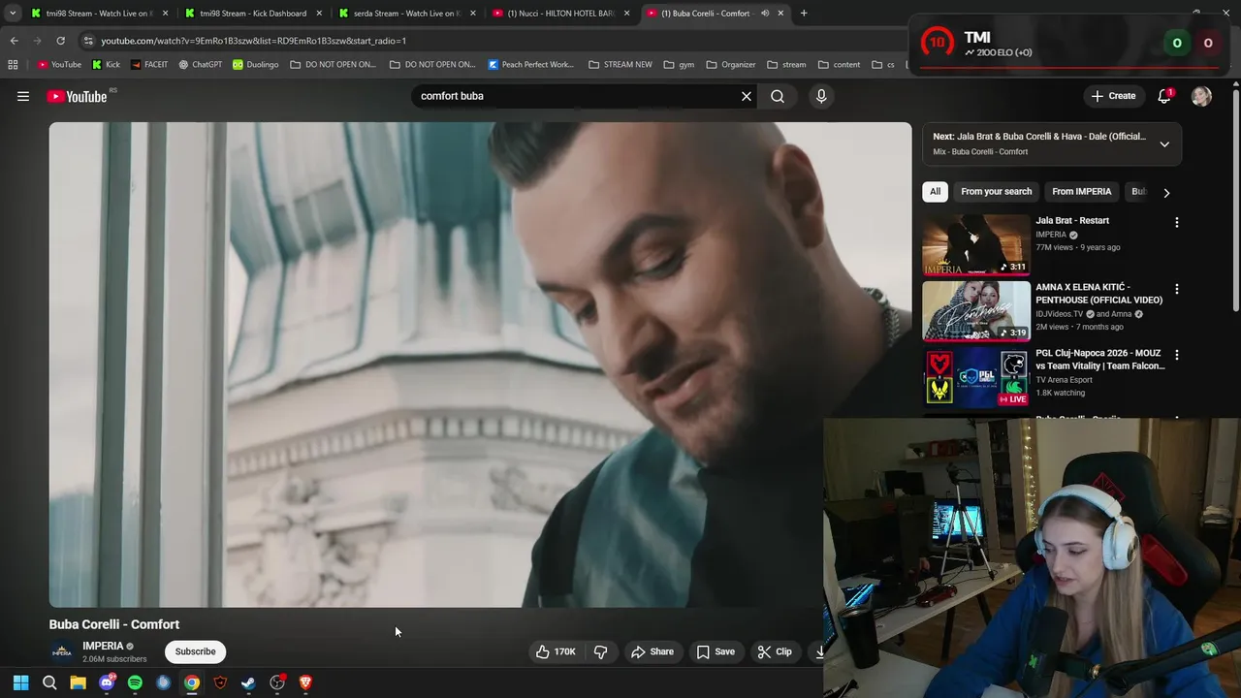Share the video

(652, 651)
